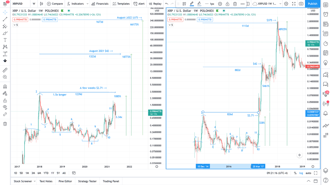Screen dimensions: 330x185
Task: Open the candlestick chart style selector
Action: pyautogui.click(x=41, y=4)
